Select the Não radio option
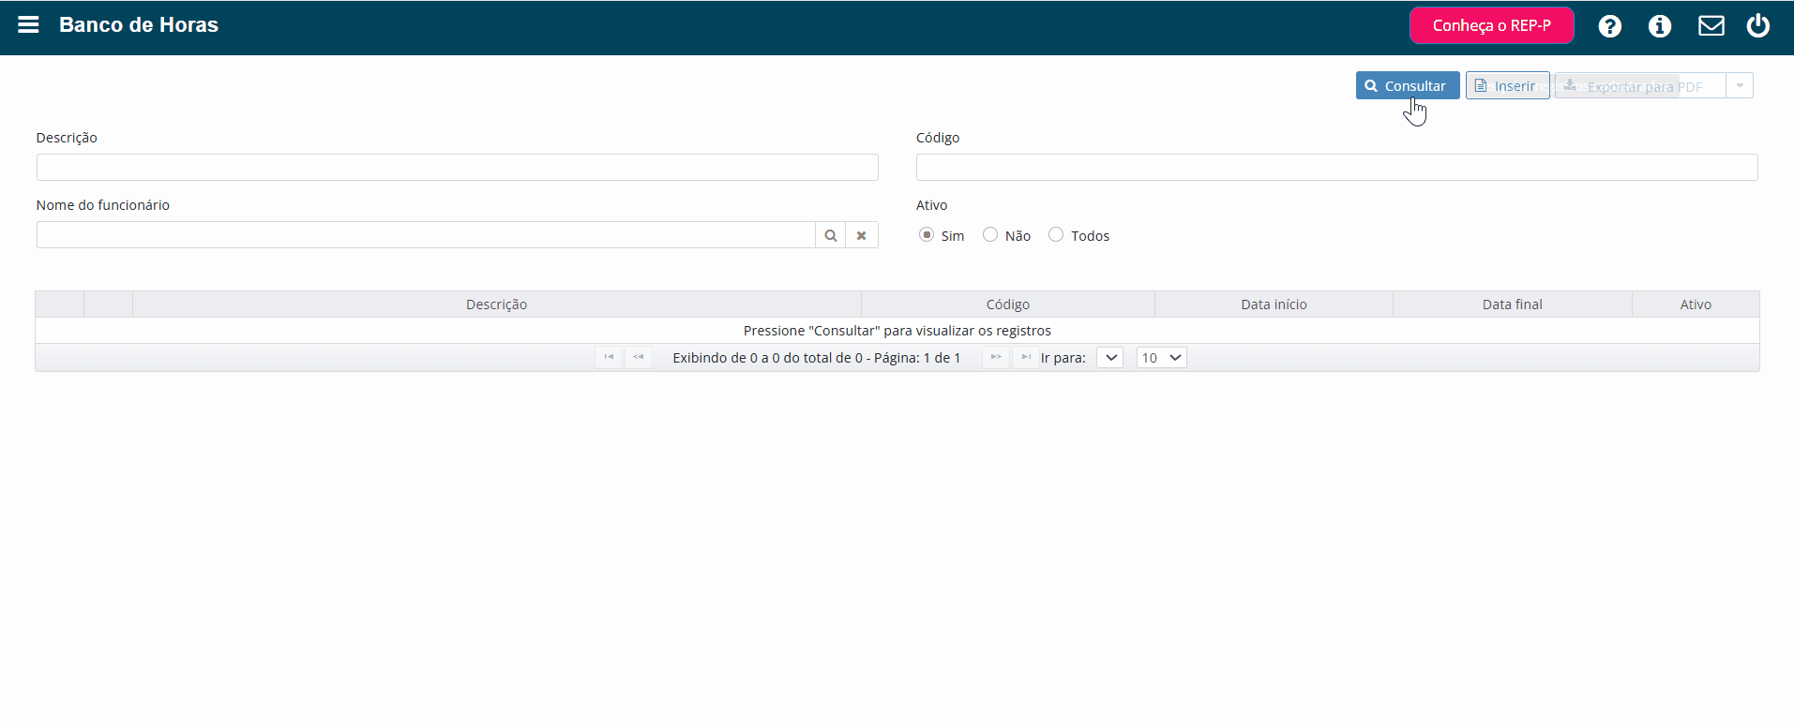This screenshot has height=728, width=1794. (x=990, y=235)
